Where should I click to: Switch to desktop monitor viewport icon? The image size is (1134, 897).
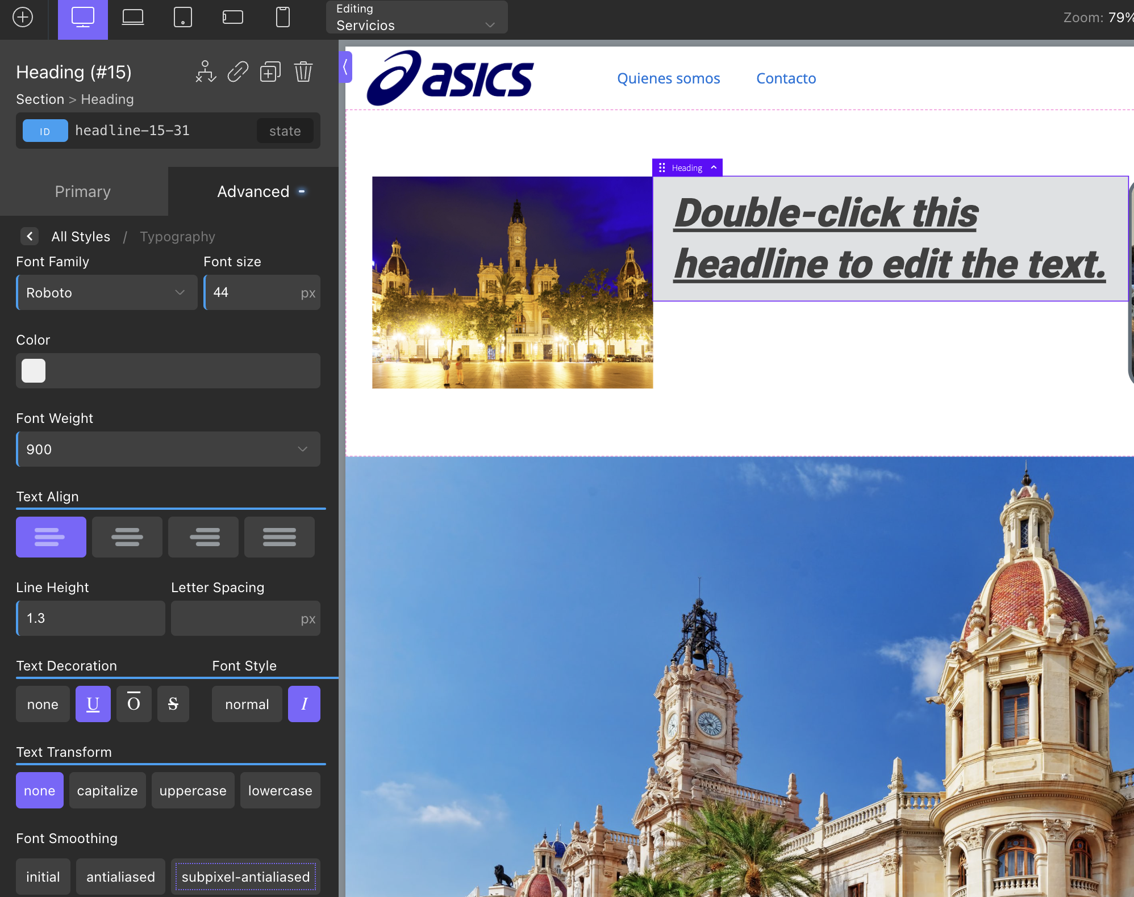[x=83, y=18]
